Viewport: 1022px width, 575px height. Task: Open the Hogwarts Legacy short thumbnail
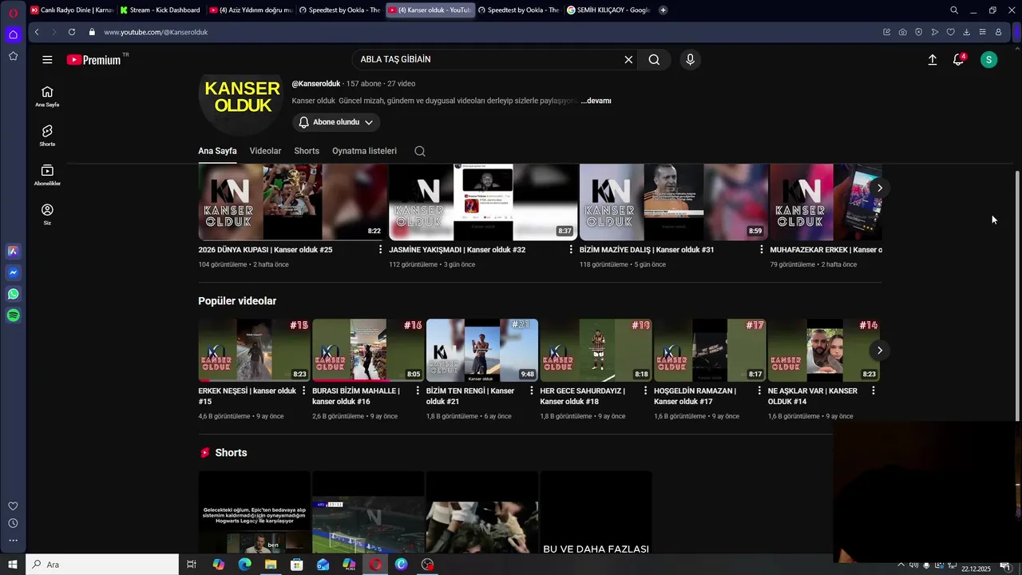(254, 512)
